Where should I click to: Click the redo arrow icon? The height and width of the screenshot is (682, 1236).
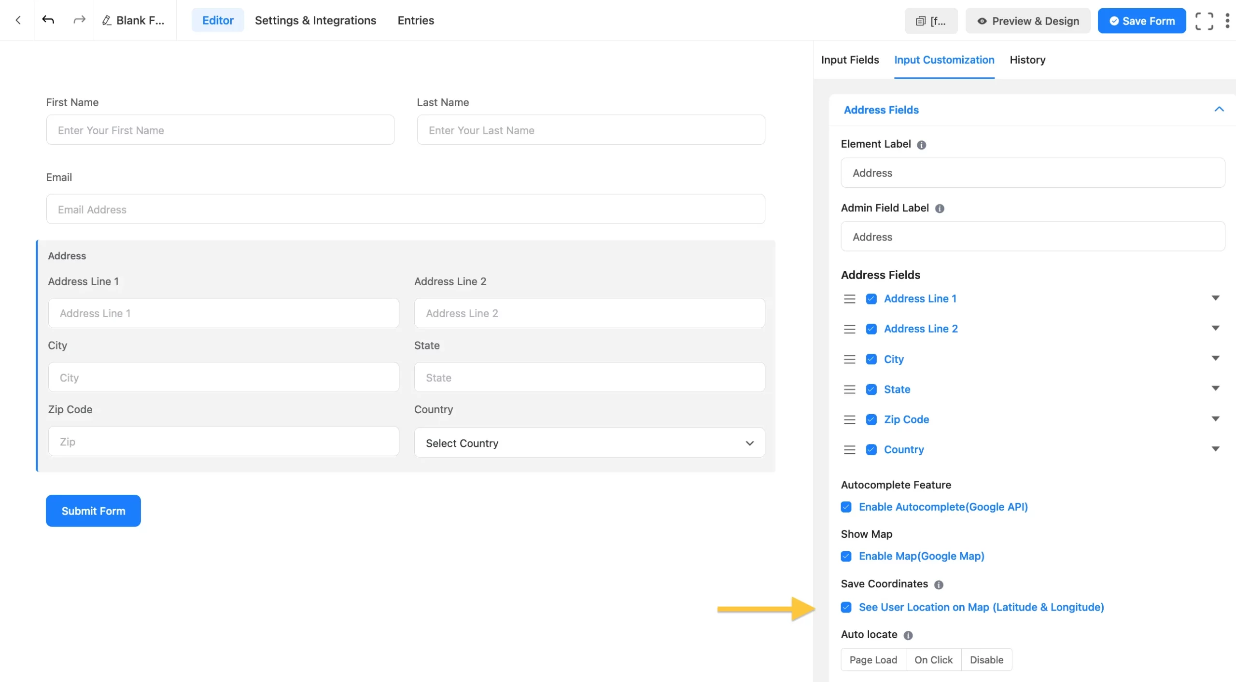coord(78,19)
